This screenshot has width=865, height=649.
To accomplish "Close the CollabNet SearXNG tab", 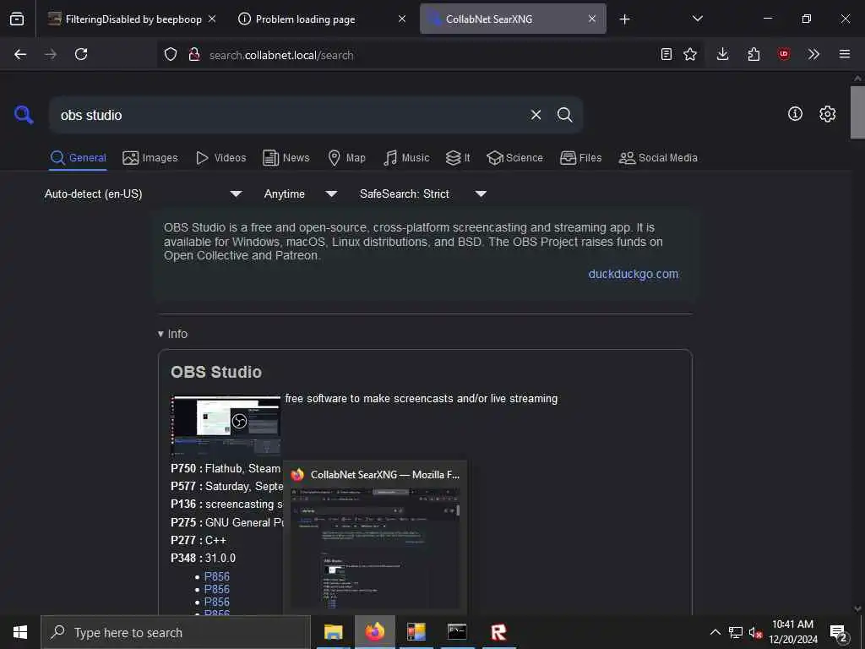I will click(x=592, y=19).
